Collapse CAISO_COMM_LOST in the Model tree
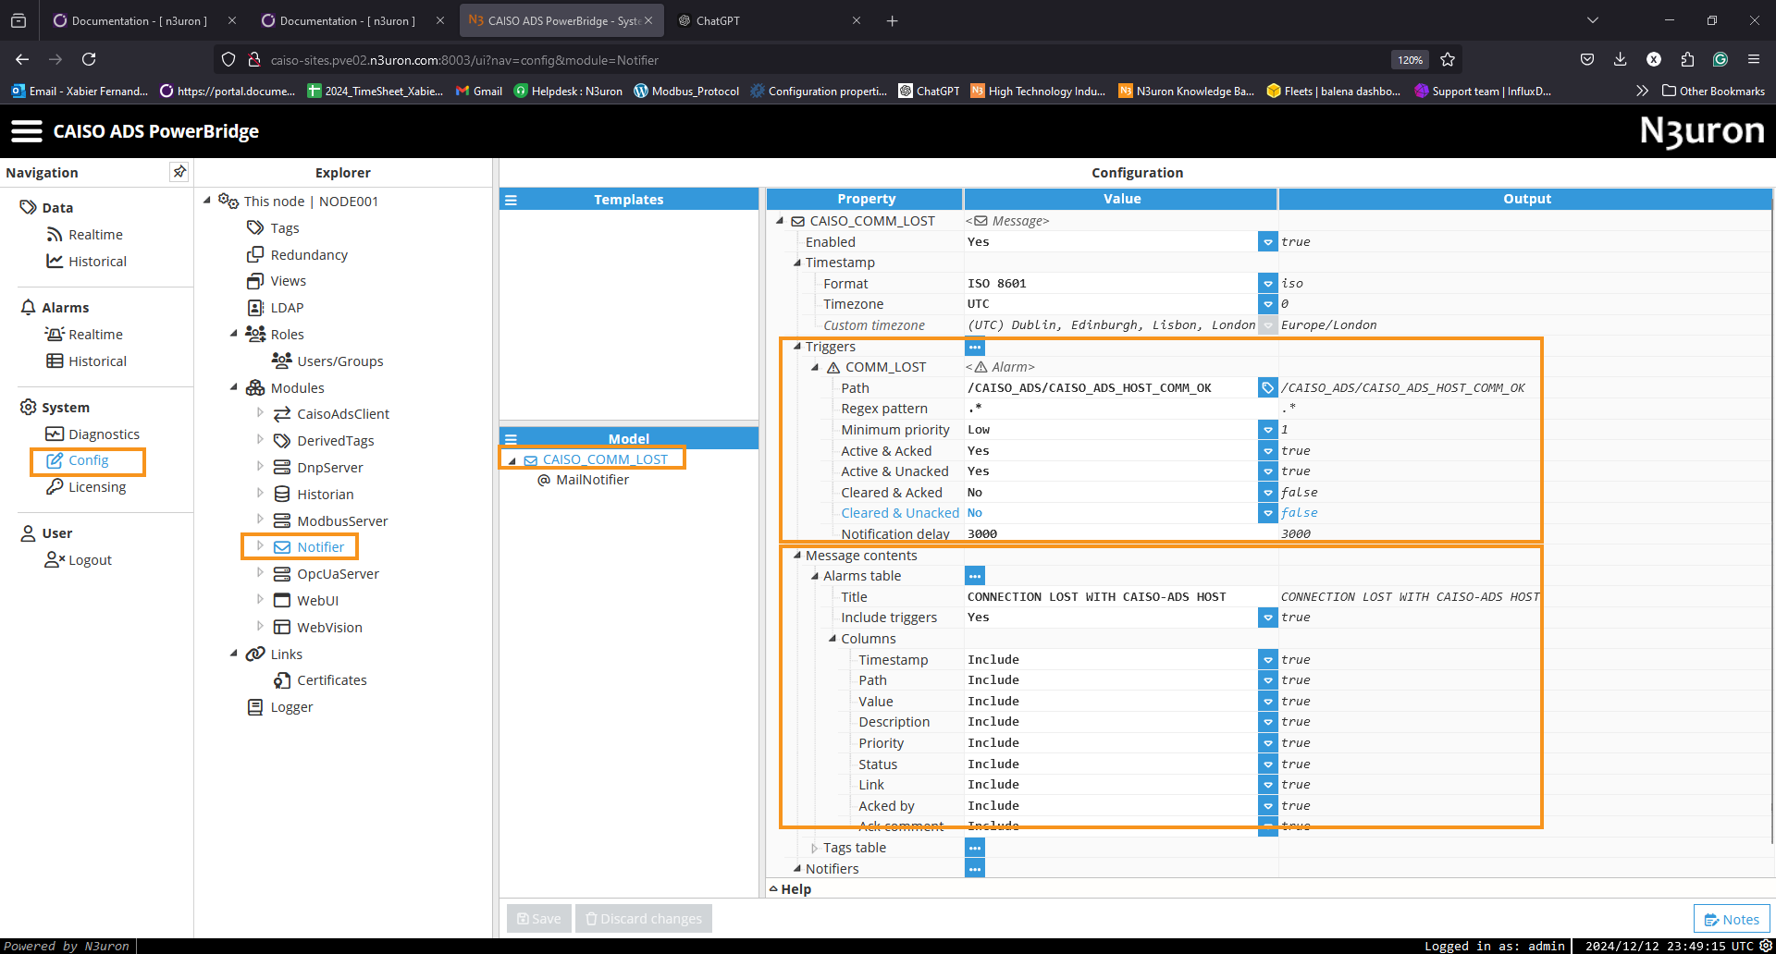This screenshot has width=1776, height=954. 512,460
